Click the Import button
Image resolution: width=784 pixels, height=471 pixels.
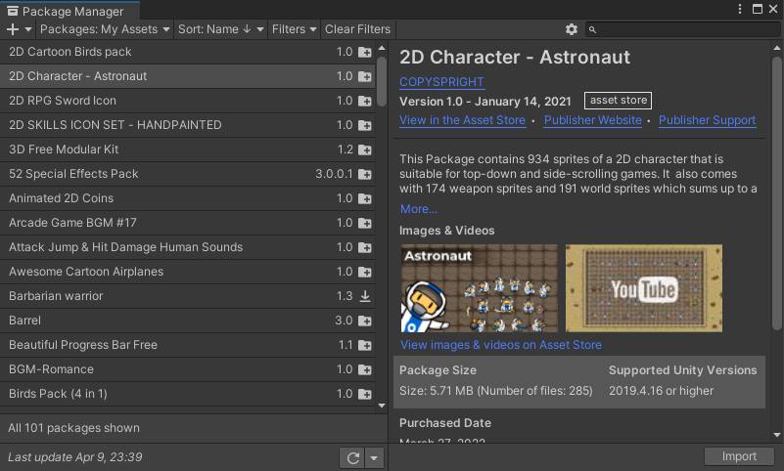point(739,456)
